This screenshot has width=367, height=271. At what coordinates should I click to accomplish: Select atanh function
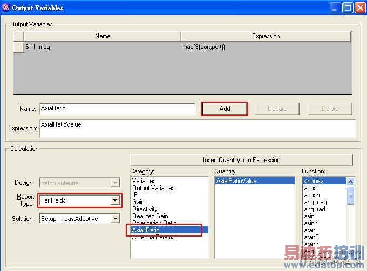pyautogui.click(x=311, y=244)
